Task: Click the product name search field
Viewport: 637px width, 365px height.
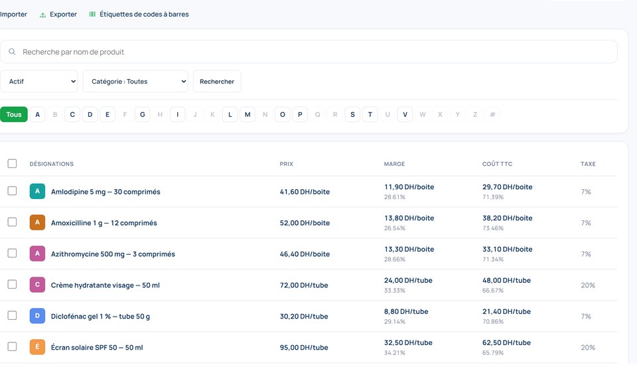Action: pyautogui.click(x=309, y=52)
